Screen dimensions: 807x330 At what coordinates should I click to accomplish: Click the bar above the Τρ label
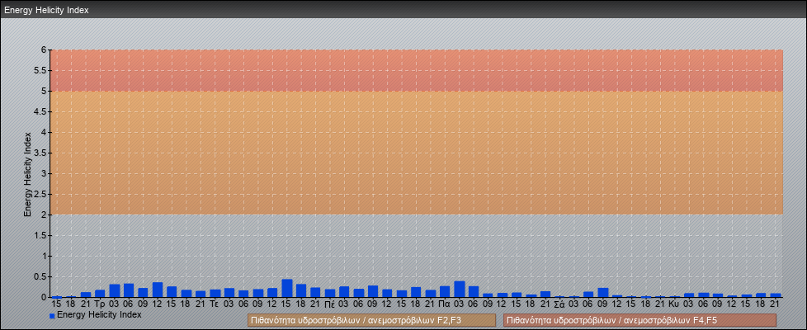[100, 294]
